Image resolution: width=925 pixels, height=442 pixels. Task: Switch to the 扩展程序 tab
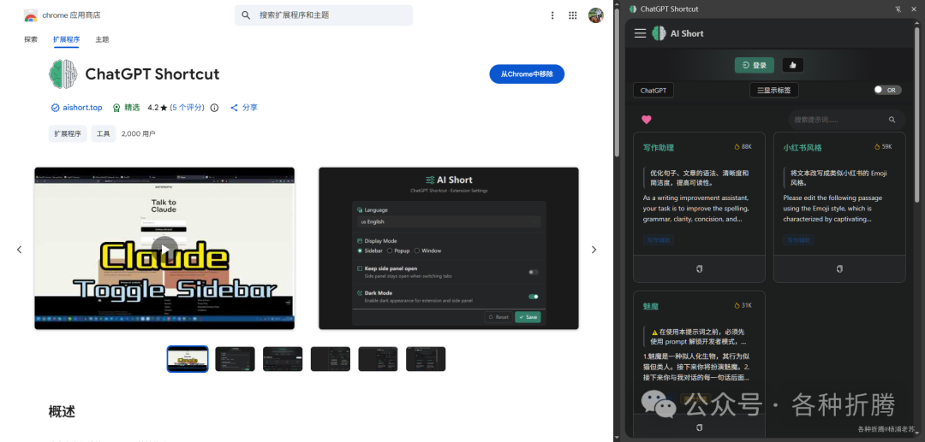[66, 39]
